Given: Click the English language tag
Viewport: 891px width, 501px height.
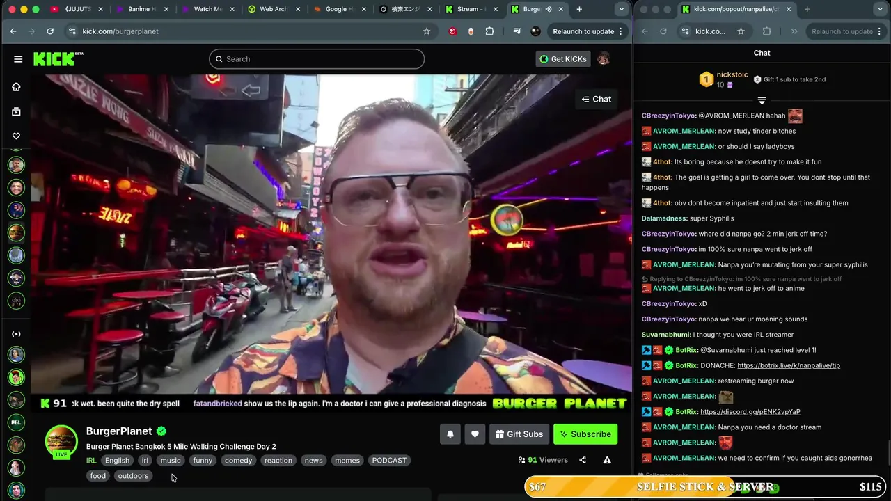Looking at the screenshot, I should coord(117,461).
